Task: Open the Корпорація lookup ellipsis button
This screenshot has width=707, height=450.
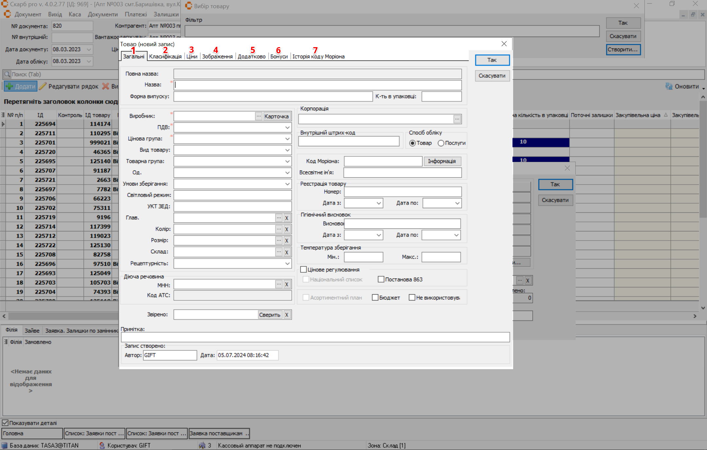Action: pyautogui.click(x=457, y=119)
